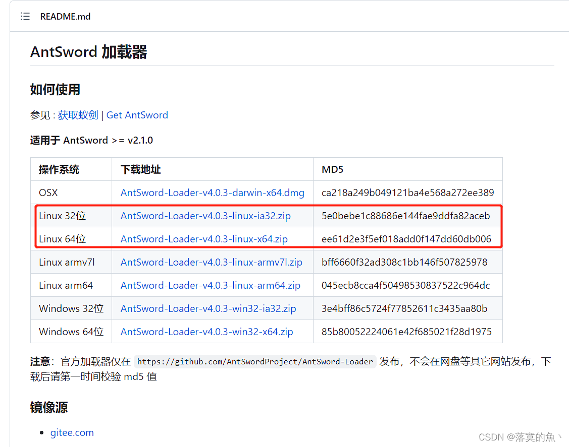This screenshot has width=569, height=447.
Task: Click the 获取蚁剑 link
Action: click(78, 115)
